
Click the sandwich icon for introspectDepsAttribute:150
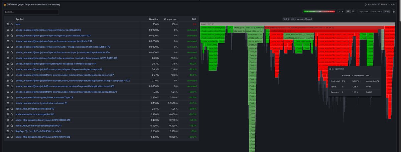click(8, 53)
